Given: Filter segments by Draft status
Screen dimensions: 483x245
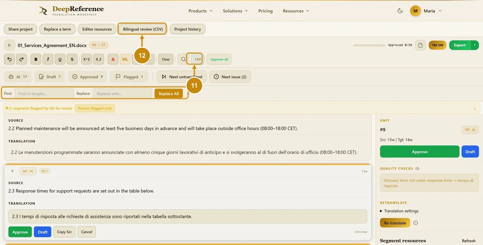Looking at the screenshot, I should click(x=50, y=77).
